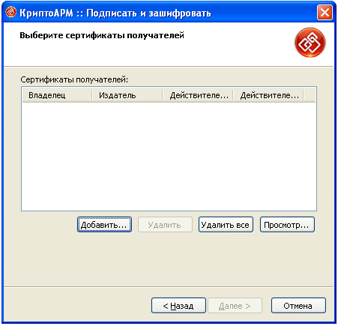Click the title bar text КриптоАРМ
This screenshot has height=326, width=338.
click(x=46, y=13)
